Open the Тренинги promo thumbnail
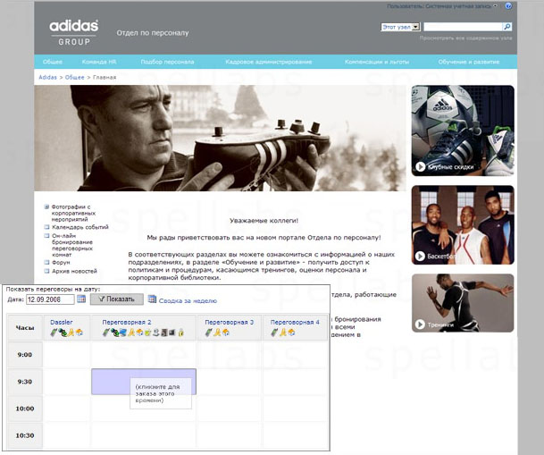 (463, 303)
